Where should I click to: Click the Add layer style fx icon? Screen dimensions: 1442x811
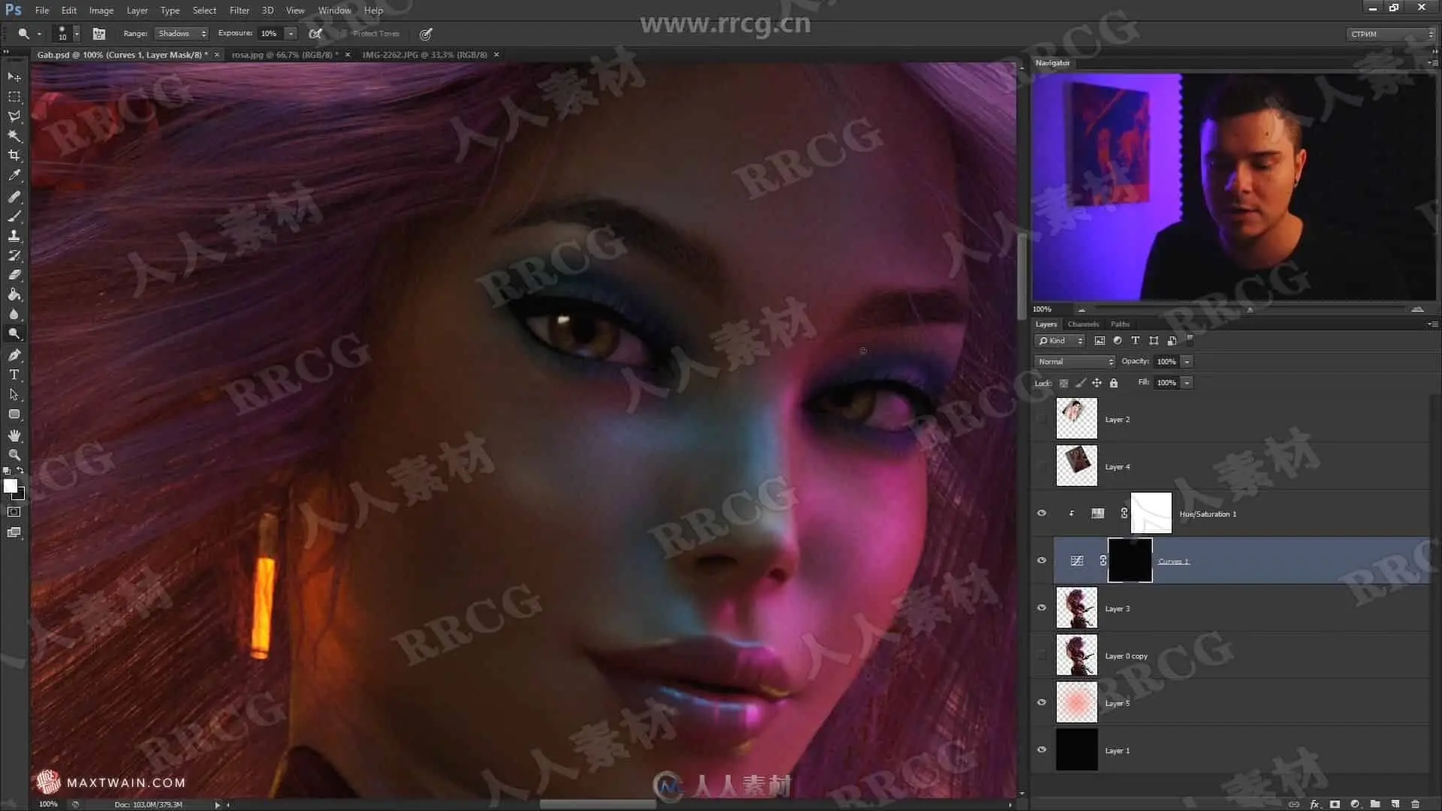1314,803
